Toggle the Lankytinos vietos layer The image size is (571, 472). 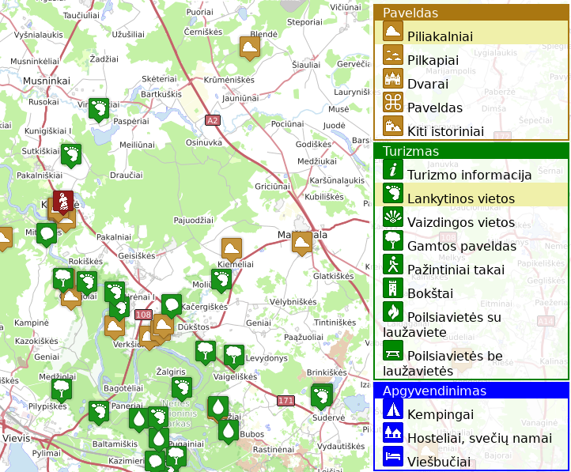(460, 198)
